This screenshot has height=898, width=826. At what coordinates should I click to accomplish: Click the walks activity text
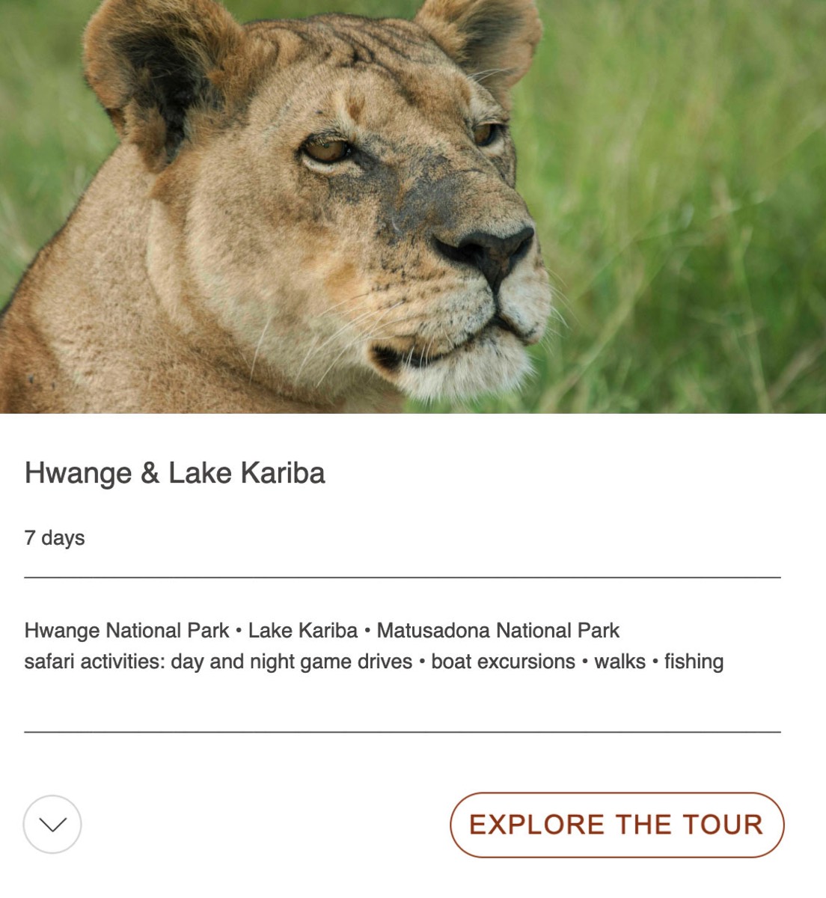[619, 662]
